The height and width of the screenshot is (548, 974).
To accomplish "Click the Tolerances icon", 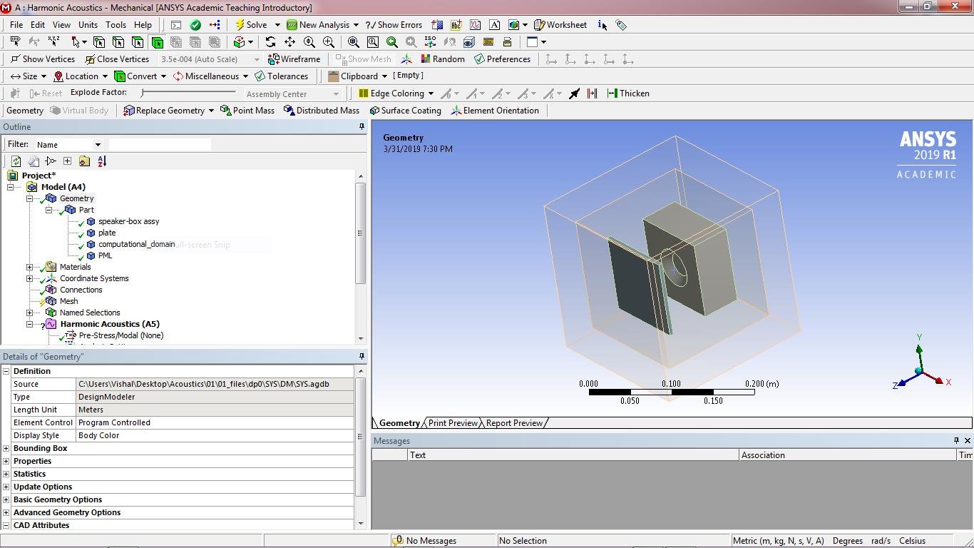I will [260, 76].
